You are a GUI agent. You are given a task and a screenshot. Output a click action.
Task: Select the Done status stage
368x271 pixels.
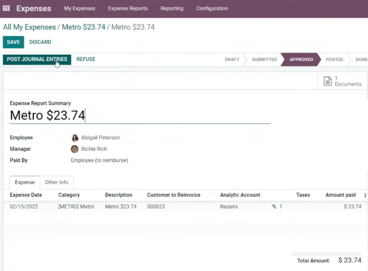362,60
